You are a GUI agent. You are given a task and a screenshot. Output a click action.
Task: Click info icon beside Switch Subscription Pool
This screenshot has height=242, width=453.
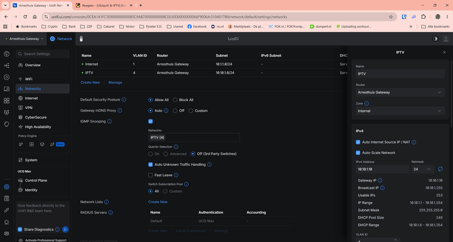(186, 184)
